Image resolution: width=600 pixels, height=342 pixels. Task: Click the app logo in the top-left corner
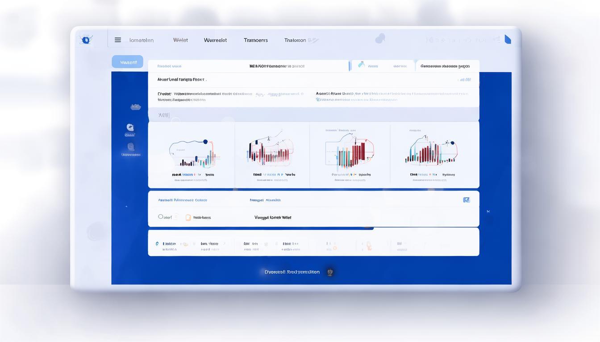pyautogui.click(x=86, y=40)
